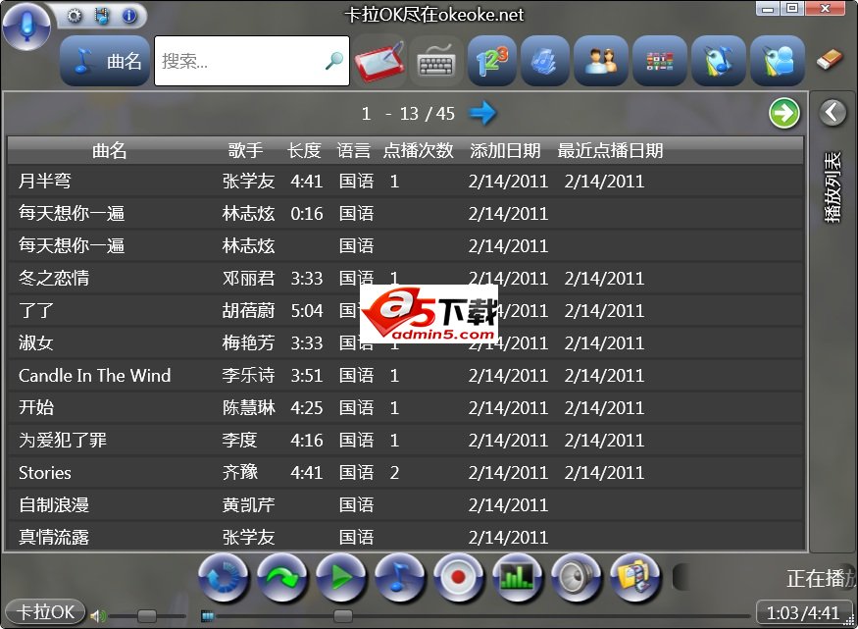Open the 123 number search icon
The height and width of the screenshot is (629, 858).
coord(492,61)
